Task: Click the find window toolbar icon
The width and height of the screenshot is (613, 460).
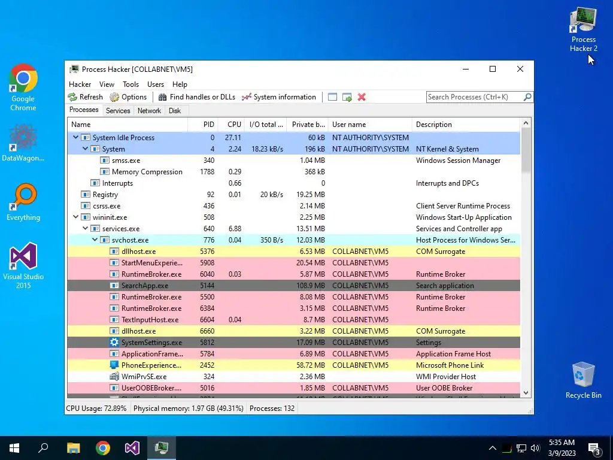Action: click(x=332, y=97)
